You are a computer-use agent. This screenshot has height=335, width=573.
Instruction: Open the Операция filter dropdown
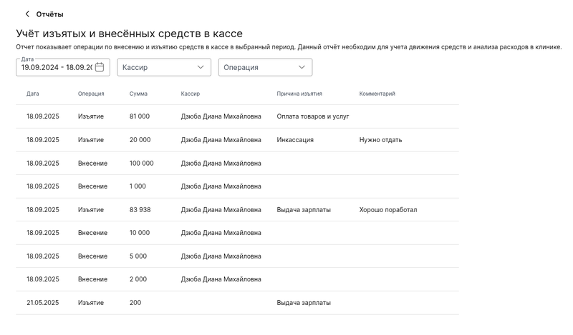(x=265, y=67)
